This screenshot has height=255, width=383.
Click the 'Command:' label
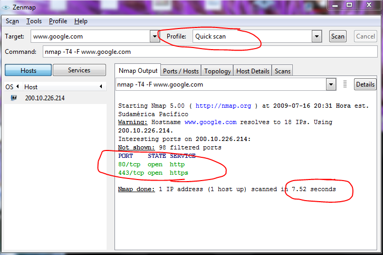(x=21, y=52)
